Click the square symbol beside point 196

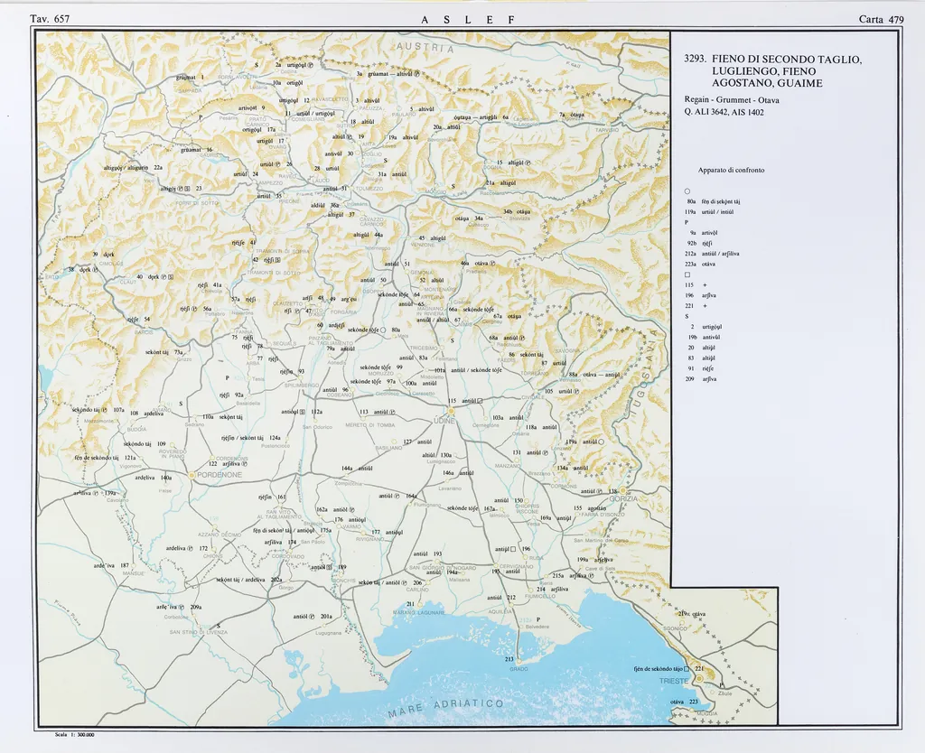point(512,549)
